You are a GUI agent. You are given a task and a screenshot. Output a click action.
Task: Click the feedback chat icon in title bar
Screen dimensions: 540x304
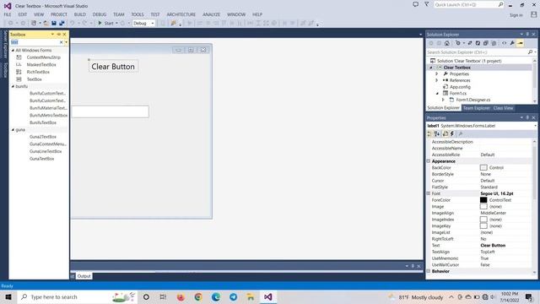416,4
